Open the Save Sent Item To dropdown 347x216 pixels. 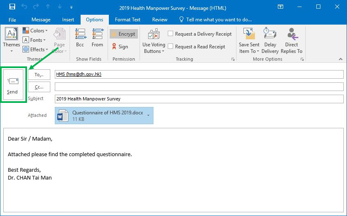point(249,41)
